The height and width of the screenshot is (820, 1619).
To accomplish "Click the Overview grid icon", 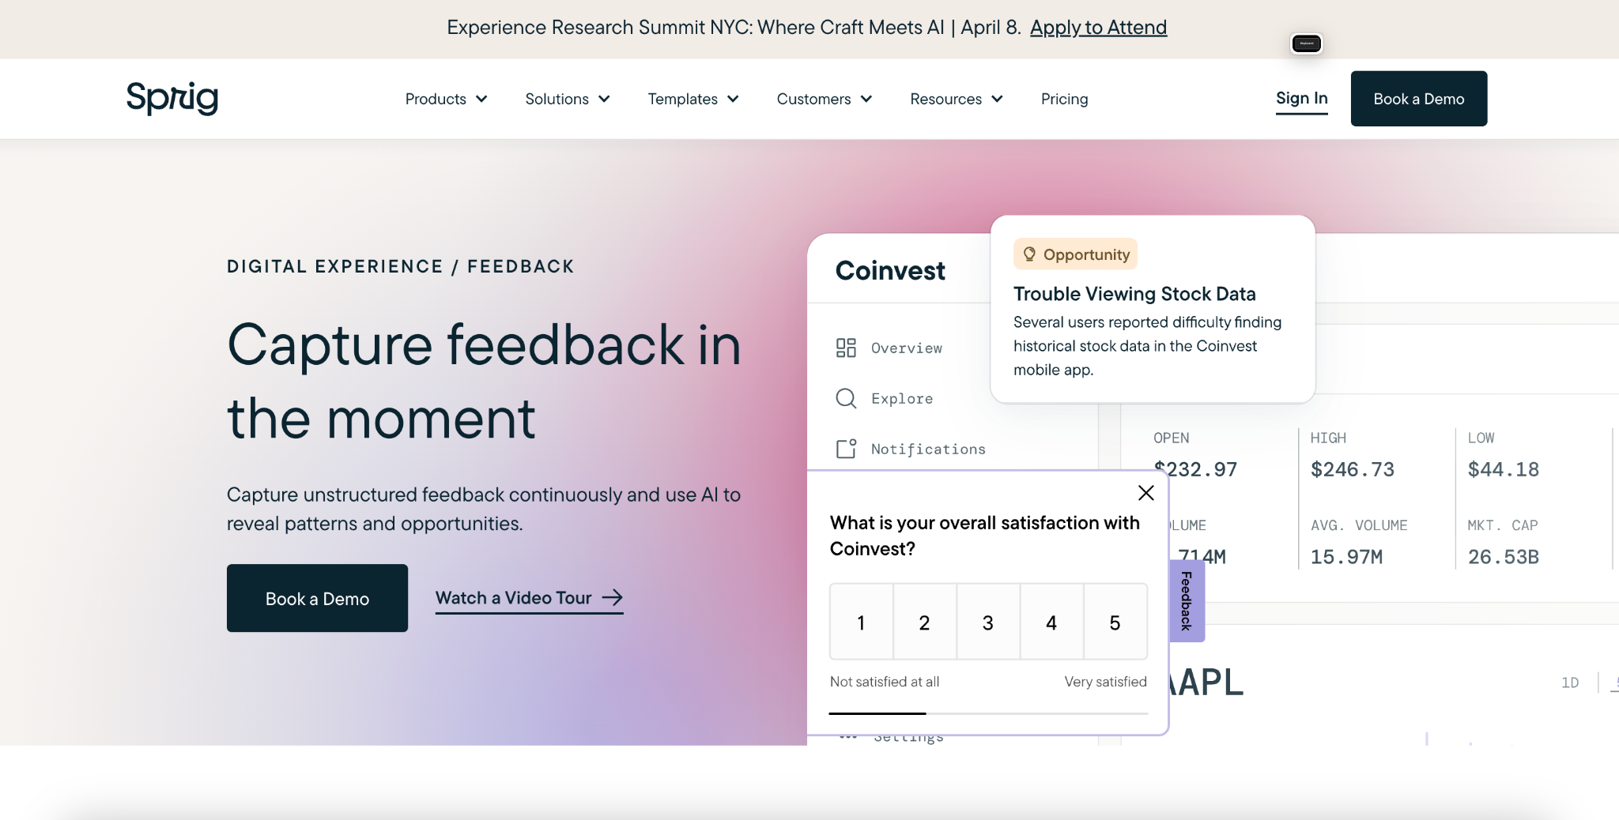I will pyautogui.click(x=846, y=348).
